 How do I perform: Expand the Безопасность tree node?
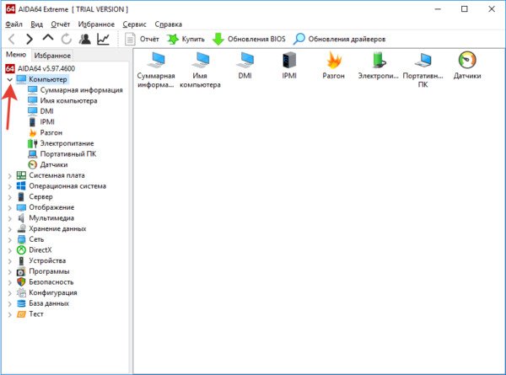9,282
